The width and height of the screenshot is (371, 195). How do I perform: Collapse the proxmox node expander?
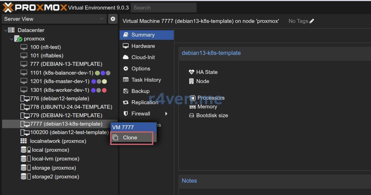(12, 39)
